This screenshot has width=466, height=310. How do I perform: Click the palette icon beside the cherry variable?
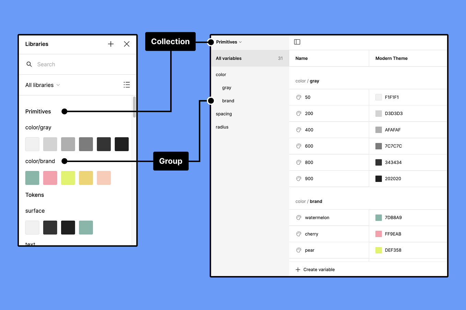point(298,234)
